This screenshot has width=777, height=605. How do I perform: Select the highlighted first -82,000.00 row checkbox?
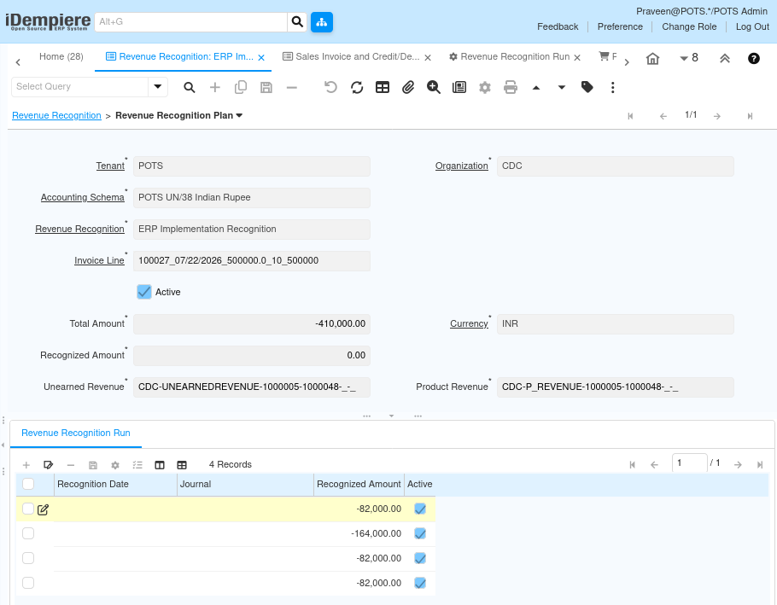(28, 509)
